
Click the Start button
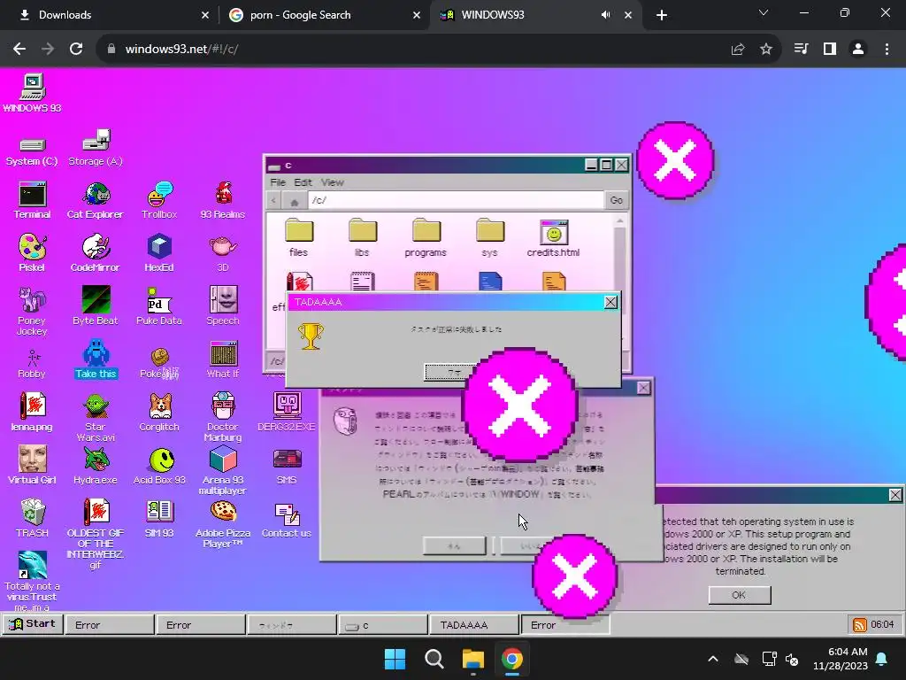click(x=33, y=624)
